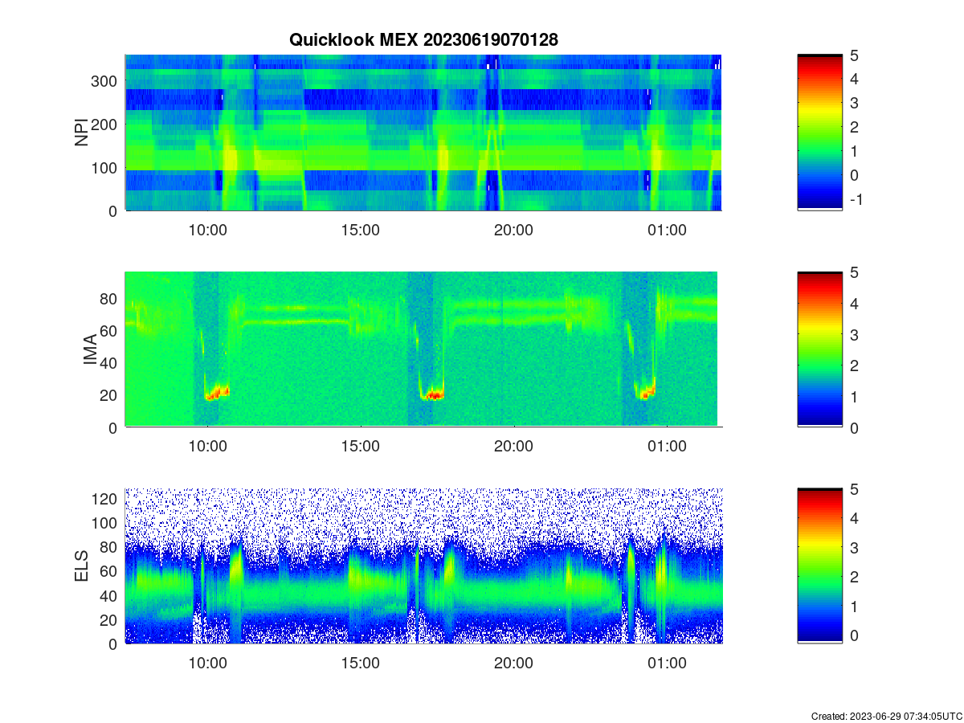Click the IMA panel colorbar

[x=819, y=349]
